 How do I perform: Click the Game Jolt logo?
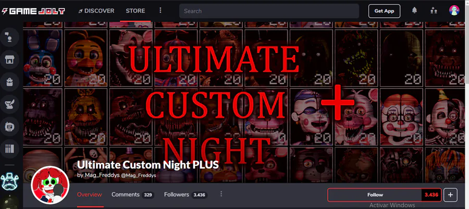(x=33, y=11)
